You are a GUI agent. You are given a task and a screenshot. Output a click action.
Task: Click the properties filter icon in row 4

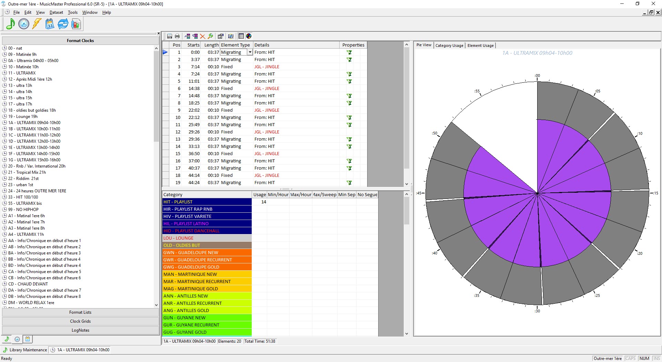[x=349, y=74]
